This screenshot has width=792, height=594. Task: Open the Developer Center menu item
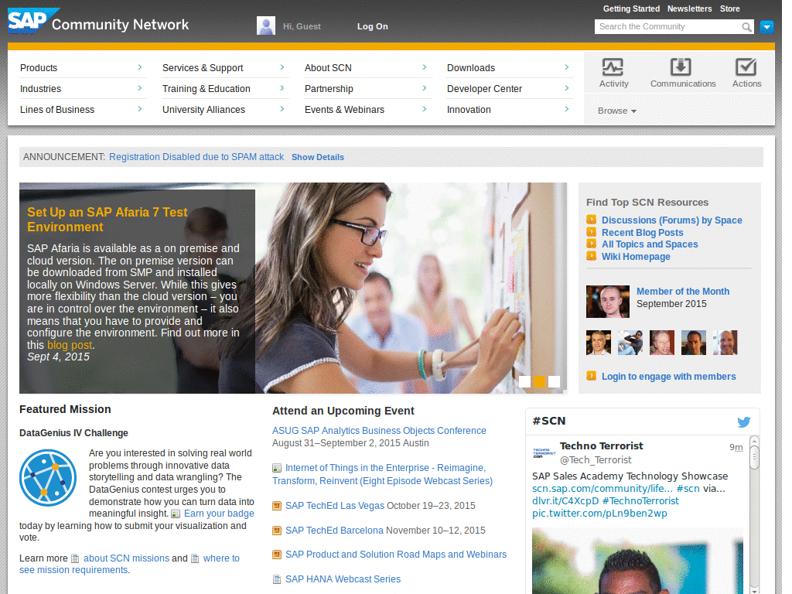tap(484, 89)
